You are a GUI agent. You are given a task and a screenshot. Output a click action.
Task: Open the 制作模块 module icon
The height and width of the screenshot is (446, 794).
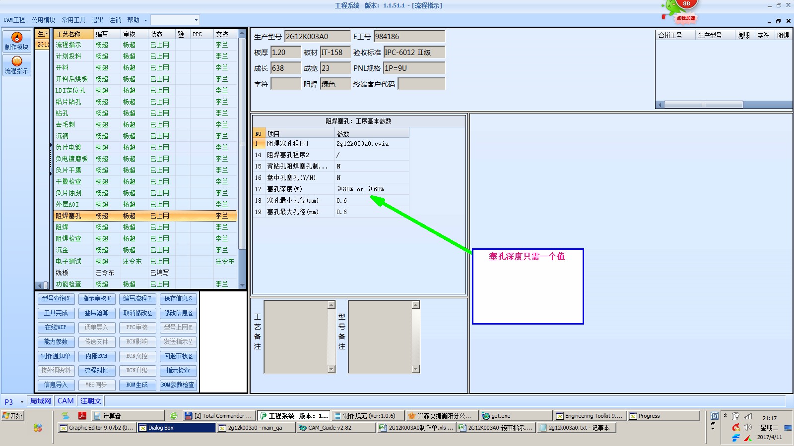pos(16,41)
